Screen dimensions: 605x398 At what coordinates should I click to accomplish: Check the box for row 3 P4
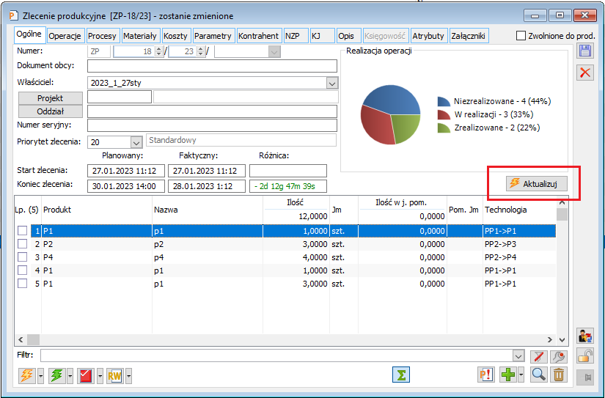23,257
